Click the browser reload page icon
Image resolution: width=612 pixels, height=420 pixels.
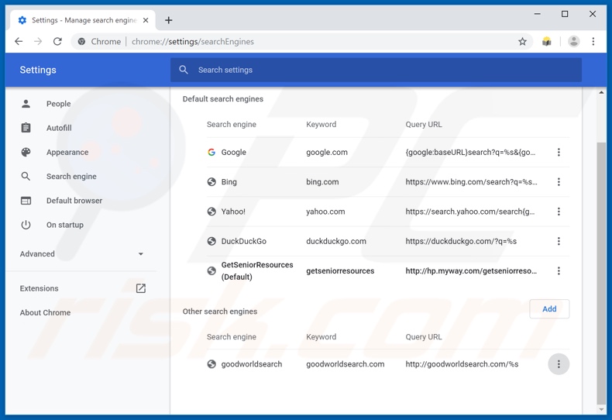click(x=57, y=42)
